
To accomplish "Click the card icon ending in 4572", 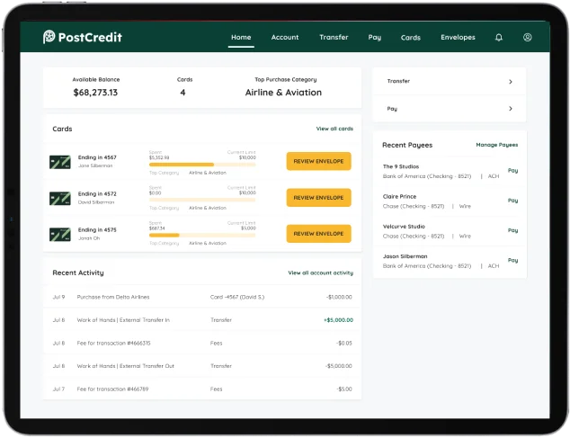I will [x=60, y=198].
